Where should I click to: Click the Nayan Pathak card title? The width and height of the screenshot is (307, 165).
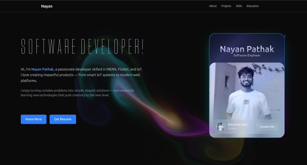[x=247, y=49]
